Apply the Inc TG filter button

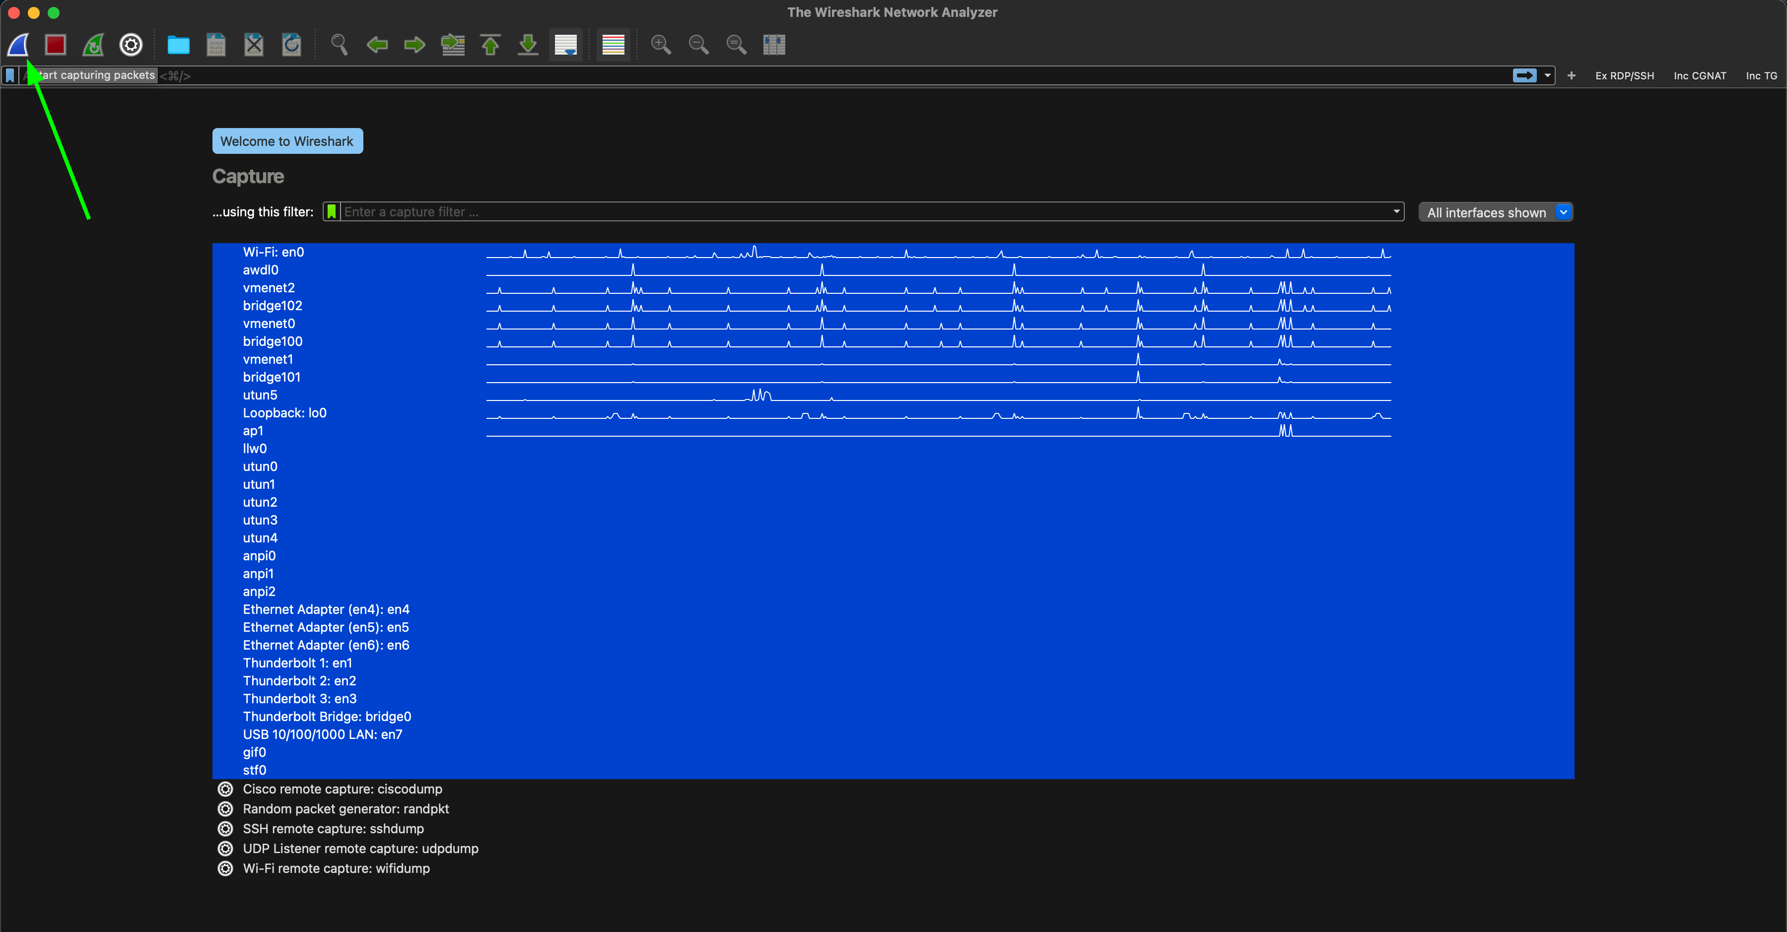tap(1761, 75)
